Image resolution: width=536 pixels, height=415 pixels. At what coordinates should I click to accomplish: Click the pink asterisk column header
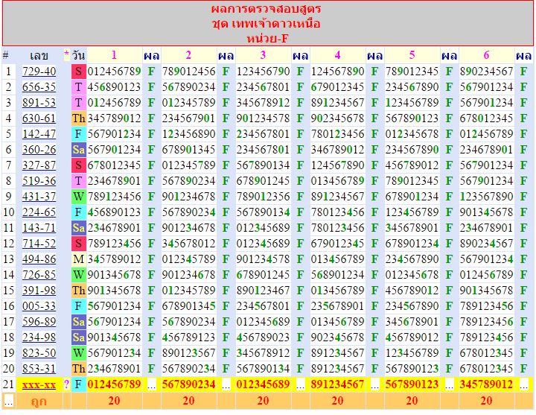pyautogui.click(x=66, y=56)
